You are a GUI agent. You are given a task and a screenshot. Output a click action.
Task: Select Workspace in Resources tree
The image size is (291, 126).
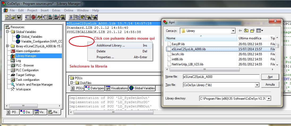click(23, 89)
